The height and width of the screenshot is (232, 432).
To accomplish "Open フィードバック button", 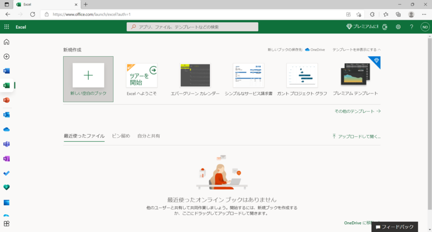I will [395, 227].
